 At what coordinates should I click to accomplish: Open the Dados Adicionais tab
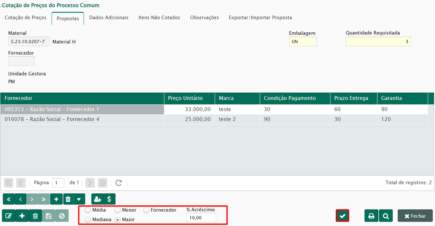(x=109, y=18)
